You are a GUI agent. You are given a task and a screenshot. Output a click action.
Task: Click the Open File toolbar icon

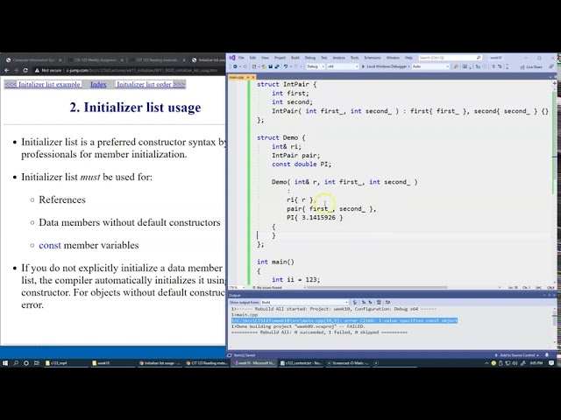pos(264,66)
